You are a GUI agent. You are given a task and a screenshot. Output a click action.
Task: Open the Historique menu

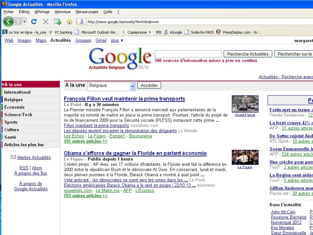point(63,12)
